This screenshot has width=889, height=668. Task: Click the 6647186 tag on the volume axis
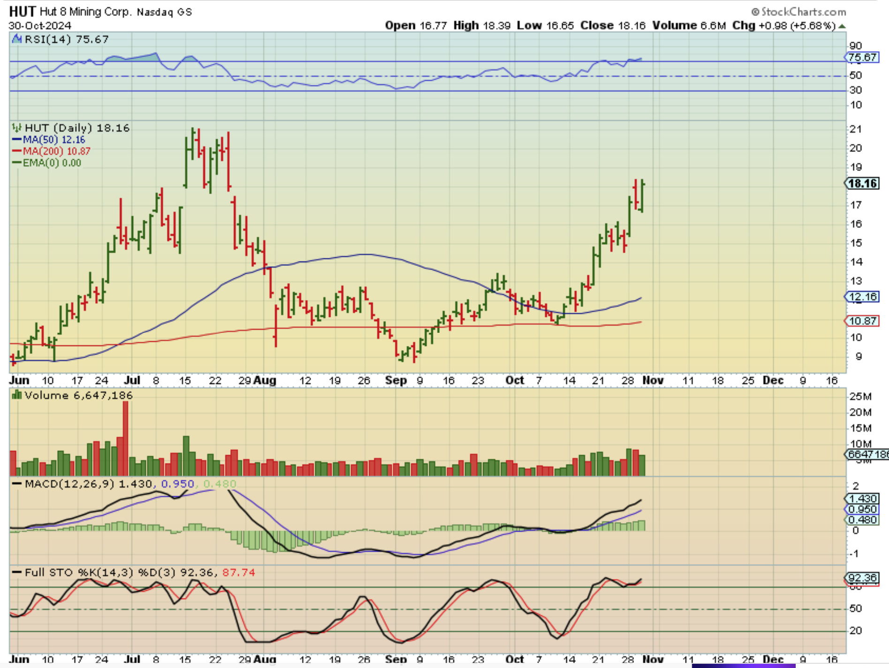coord(867,454)
